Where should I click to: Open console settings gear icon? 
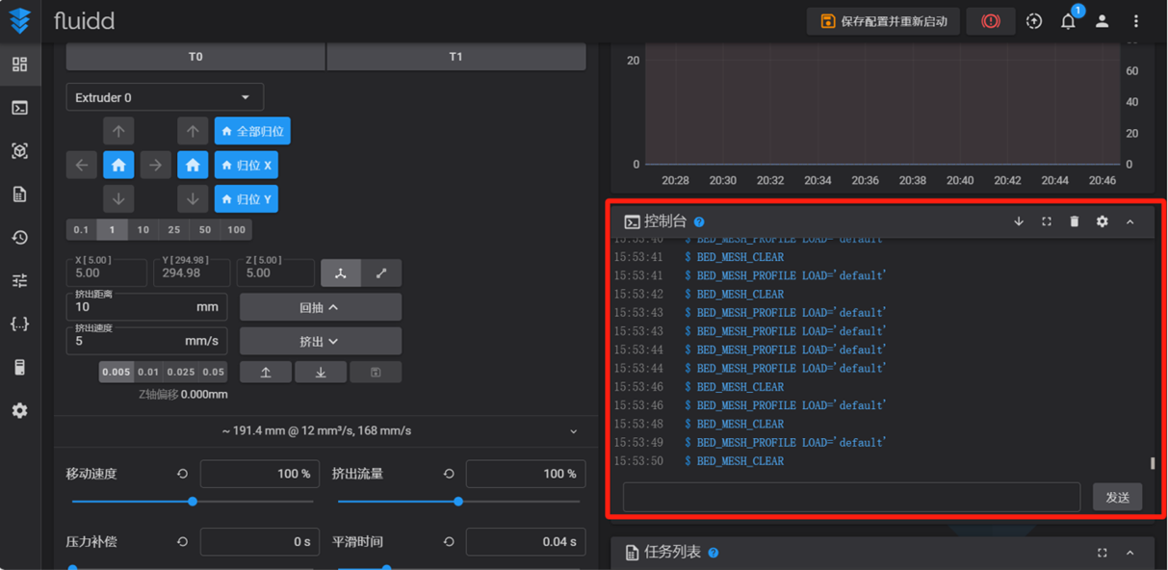tap(1103, 221)
